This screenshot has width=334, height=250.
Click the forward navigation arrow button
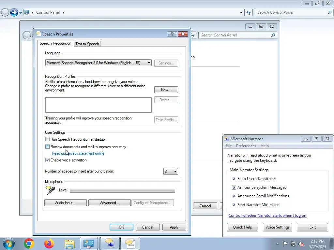tap(14, 13)
